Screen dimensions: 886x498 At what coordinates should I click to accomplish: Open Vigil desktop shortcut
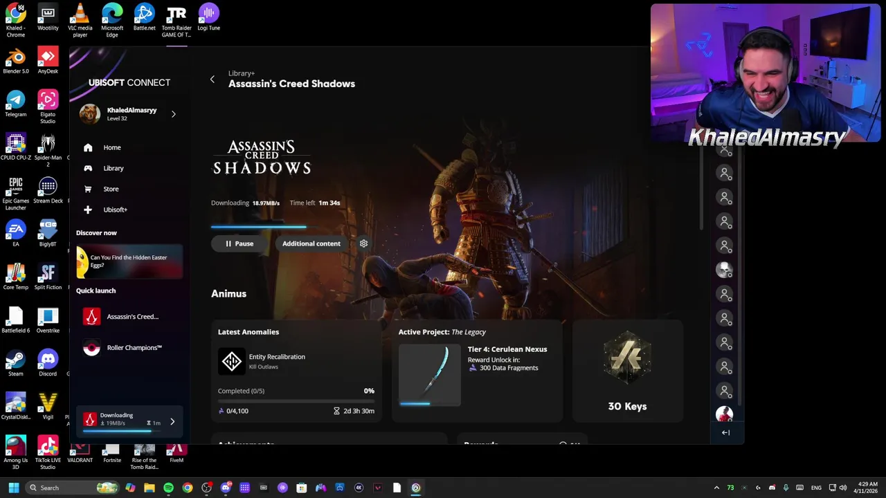pyautogui.click(x=48, y=407)
